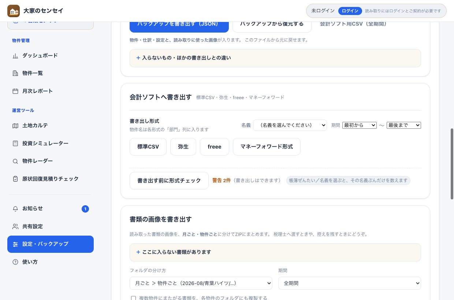Open 共有設定 page

point(51,226)
